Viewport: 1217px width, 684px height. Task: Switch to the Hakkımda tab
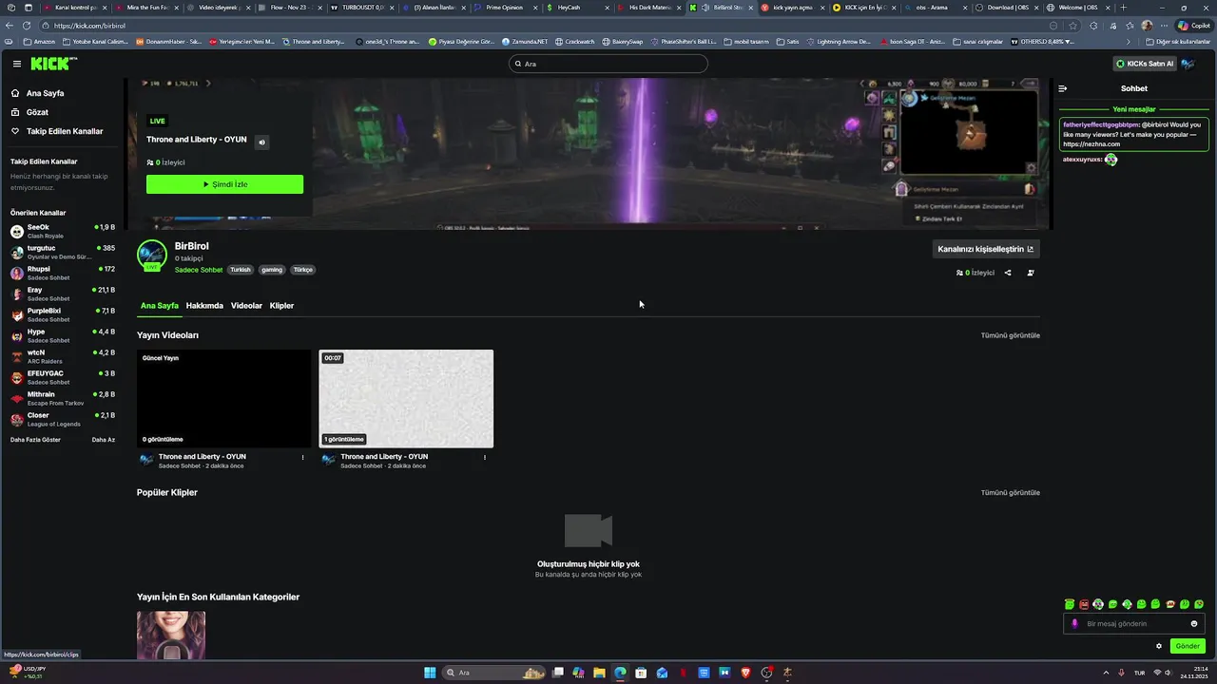[x=204, y=306]
